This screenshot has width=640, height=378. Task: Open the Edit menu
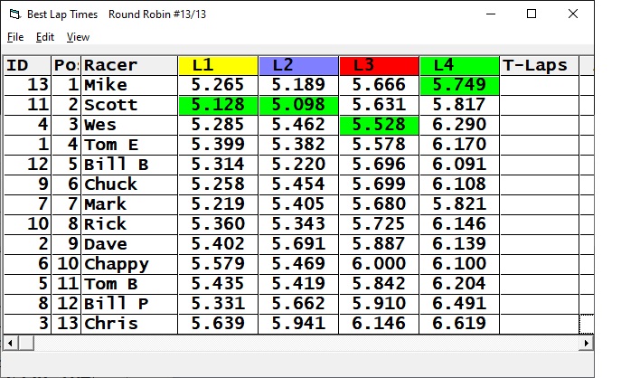pos(45,37)
